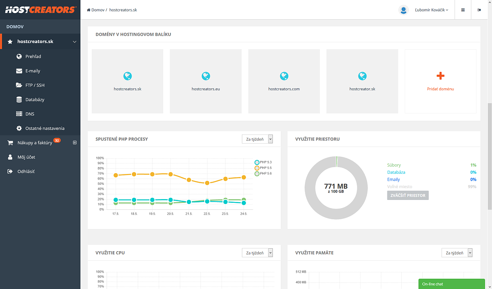Open Môj účet link in sidebar
The height and width of the screenshot is (289, 492).
click(x=26, y=157)
